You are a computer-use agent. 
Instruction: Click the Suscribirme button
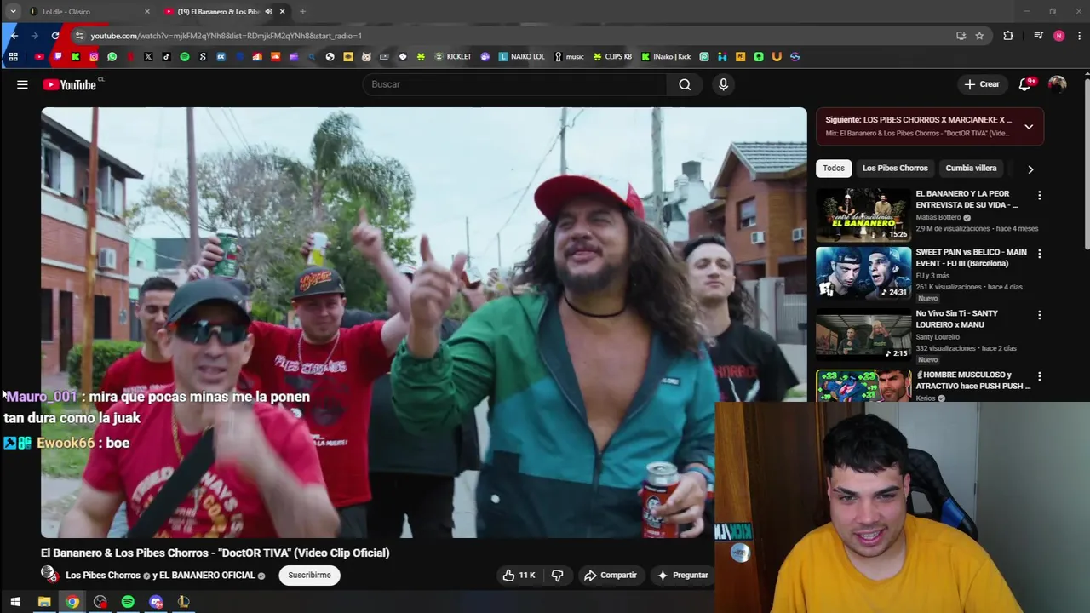pos(309,575)
